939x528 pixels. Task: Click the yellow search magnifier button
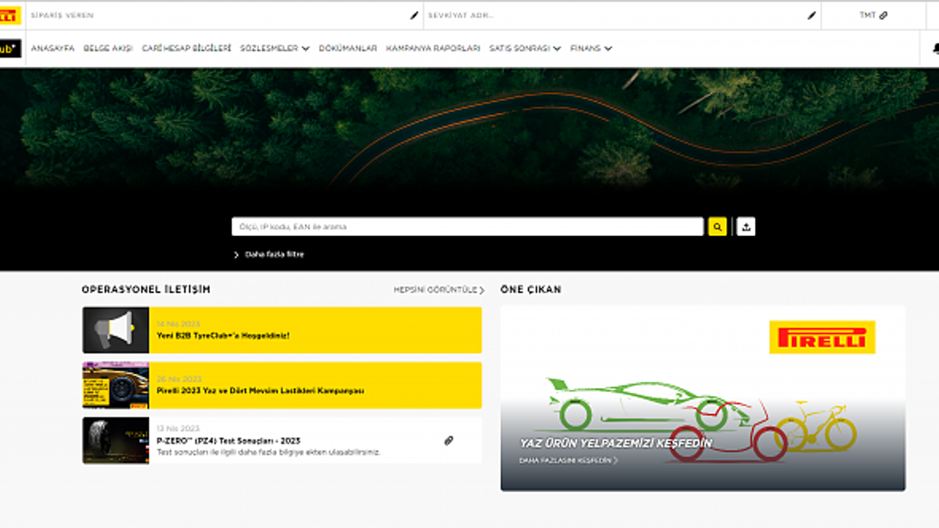click(x=717, y=227)
